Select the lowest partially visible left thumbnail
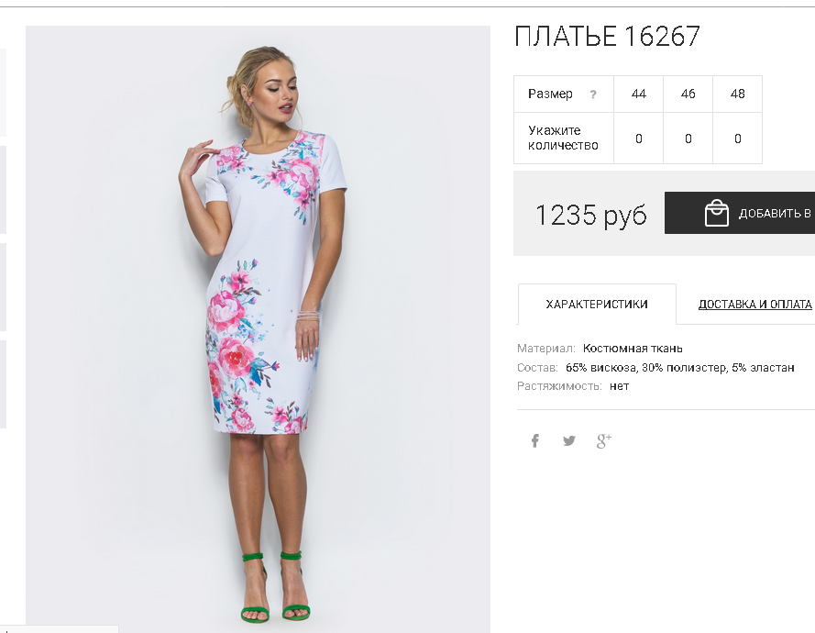The image size is (815, 633). tap(3, 384)
